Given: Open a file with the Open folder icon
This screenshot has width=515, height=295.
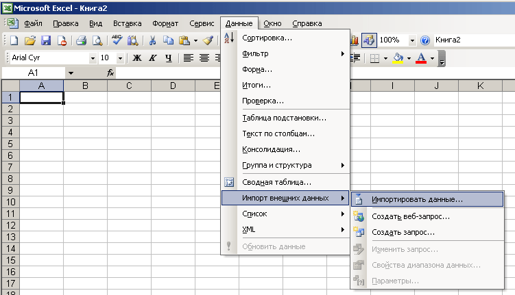Looking at the screenshot, I should click(31, 40).
